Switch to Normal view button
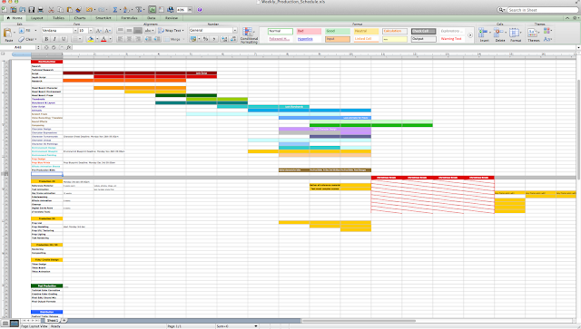Screen dimensions: 581x329 [x=5, y=324]
